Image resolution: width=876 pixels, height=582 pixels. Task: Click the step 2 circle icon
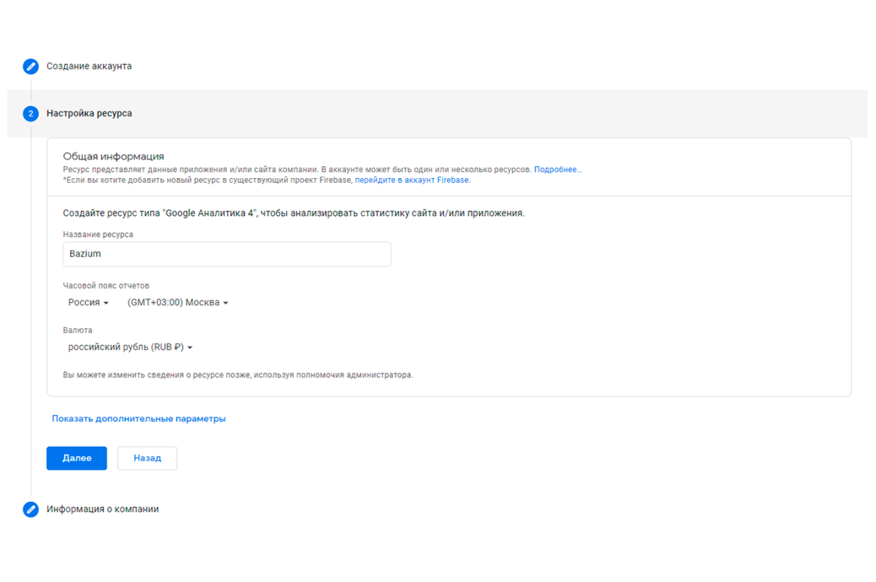pyautogui.click(x=31, y=113)
